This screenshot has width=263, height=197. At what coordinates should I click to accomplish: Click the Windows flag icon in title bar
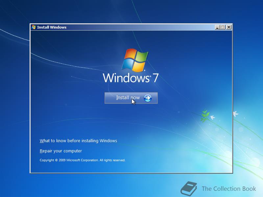tap(34, 27)
